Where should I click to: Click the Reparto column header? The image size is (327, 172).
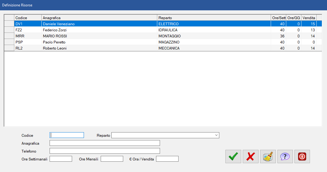click(x=214, y=18)
